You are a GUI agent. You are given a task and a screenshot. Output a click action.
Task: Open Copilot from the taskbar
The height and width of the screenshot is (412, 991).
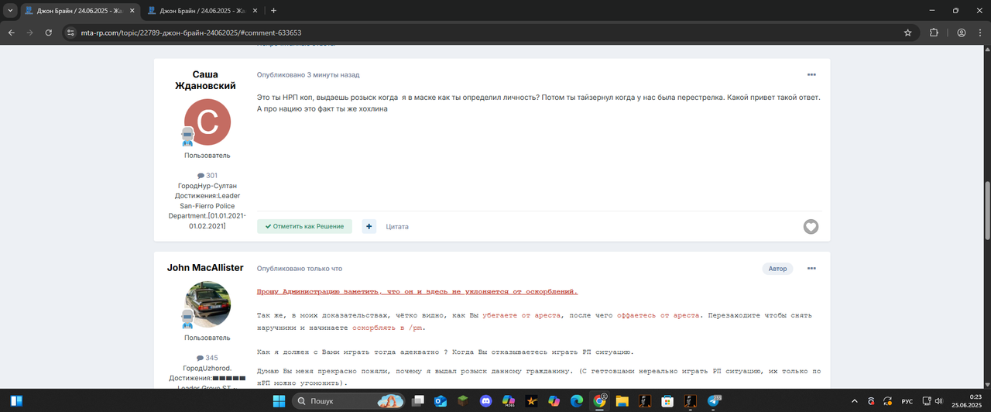click(x=554, y=401)
